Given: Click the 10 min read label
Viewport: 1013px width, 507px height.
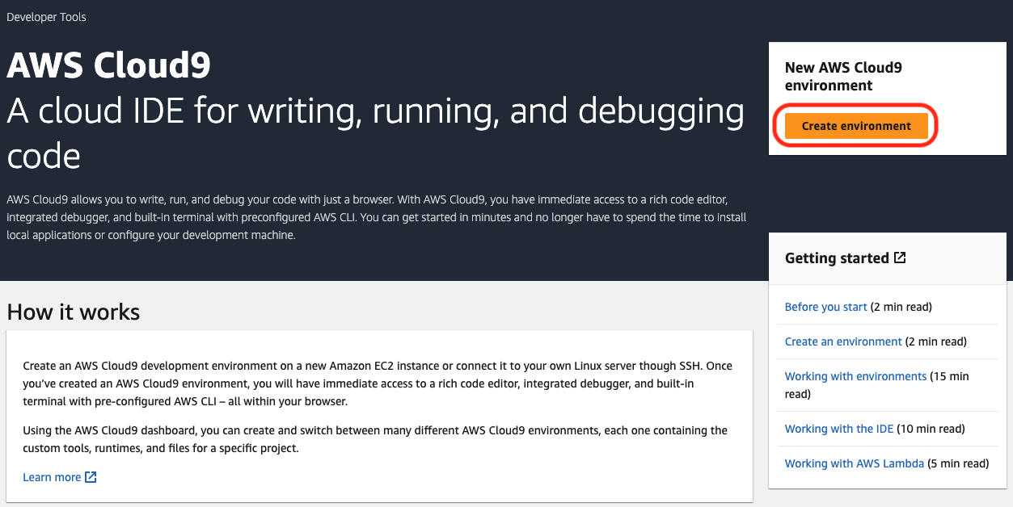Looking at the screenshot, I should click(x=931, y=429).
